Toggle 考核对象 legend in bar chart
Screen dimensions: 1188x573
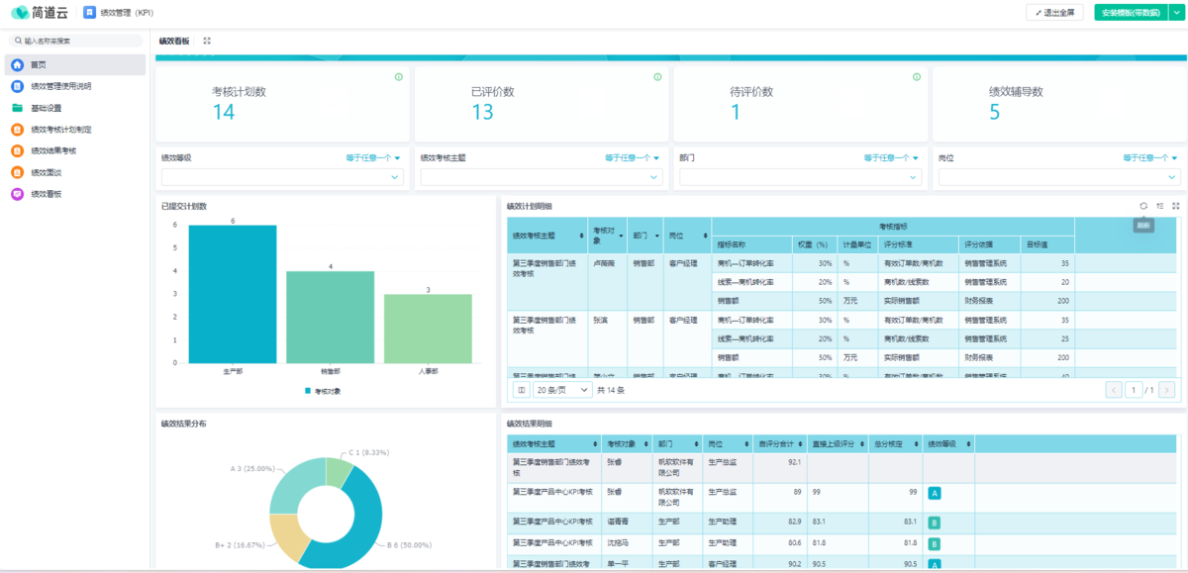click(321, 391)
